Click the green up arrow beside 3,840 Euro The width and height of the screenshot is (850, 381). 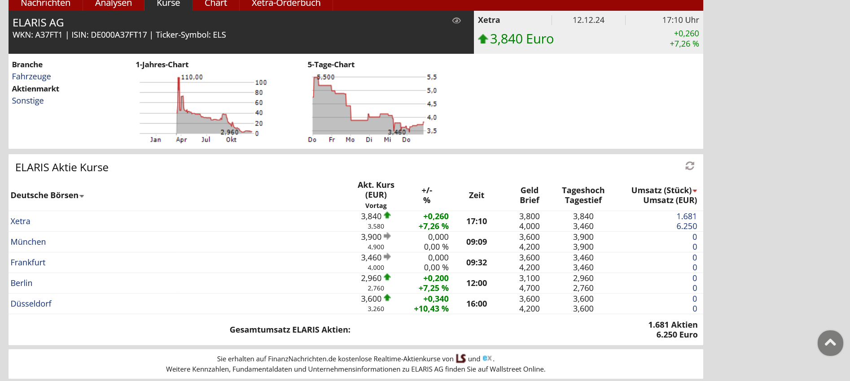tap(483, 39)
